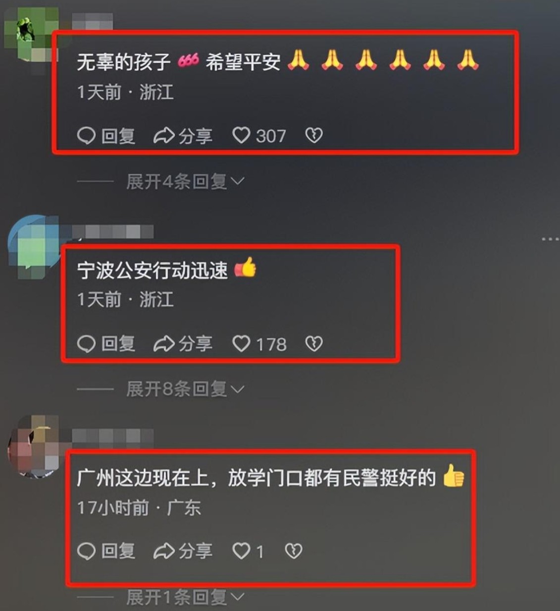Image resolution: width=560 pixels, height=611 pixels.
Task: Share the 广州这边现在上 comment
Action: click(x=183, y=551)
